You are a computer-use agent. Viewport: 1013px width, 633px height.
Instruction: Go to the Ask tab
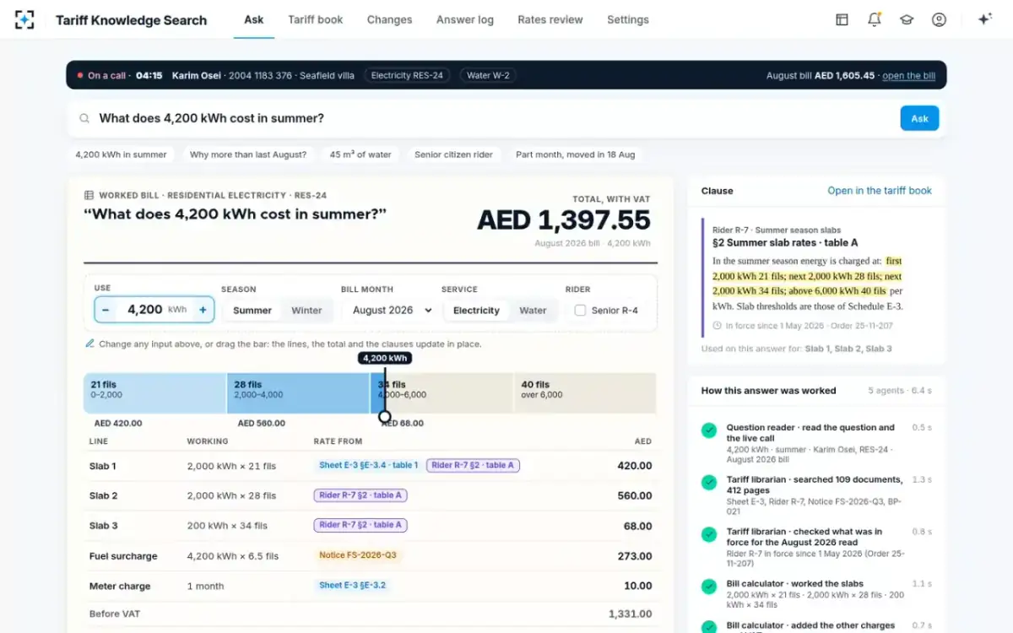coord(254,19)
